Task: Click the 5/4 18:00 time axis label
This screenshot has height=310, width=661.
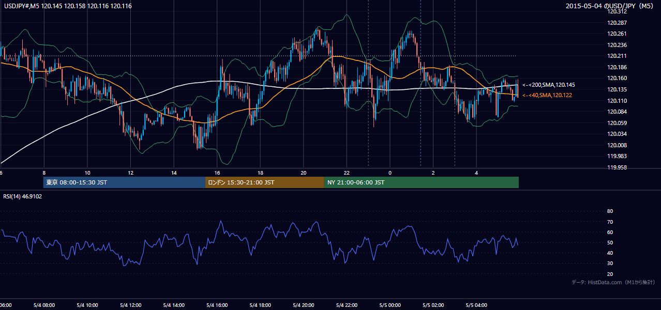Action: click(x=260, y=305)
